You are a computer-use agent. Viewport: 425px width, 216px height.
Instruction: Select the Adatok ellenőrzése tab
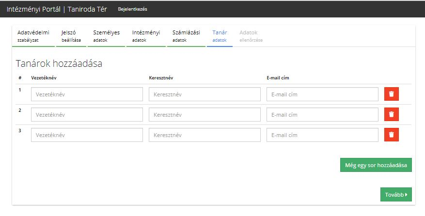click(251, 36)
